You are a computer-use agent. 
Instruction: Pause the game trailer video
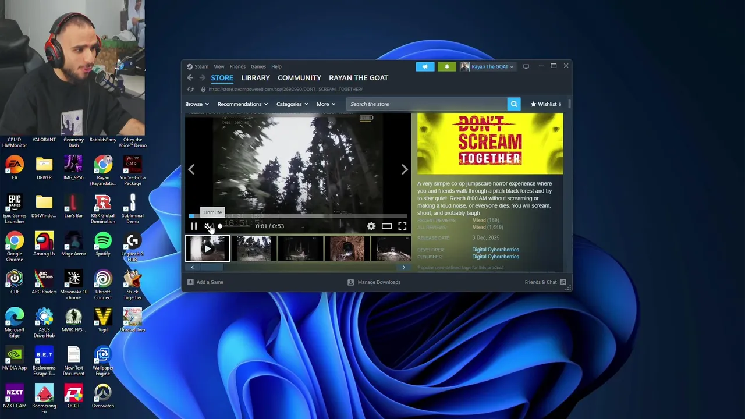tap(194, 226)
